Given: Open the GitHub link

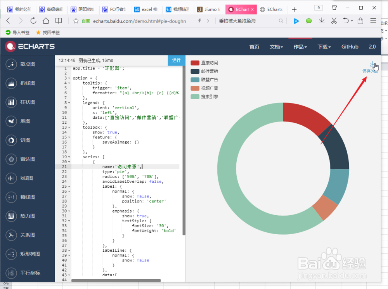Looking at the screenshot, I should 350,47.
